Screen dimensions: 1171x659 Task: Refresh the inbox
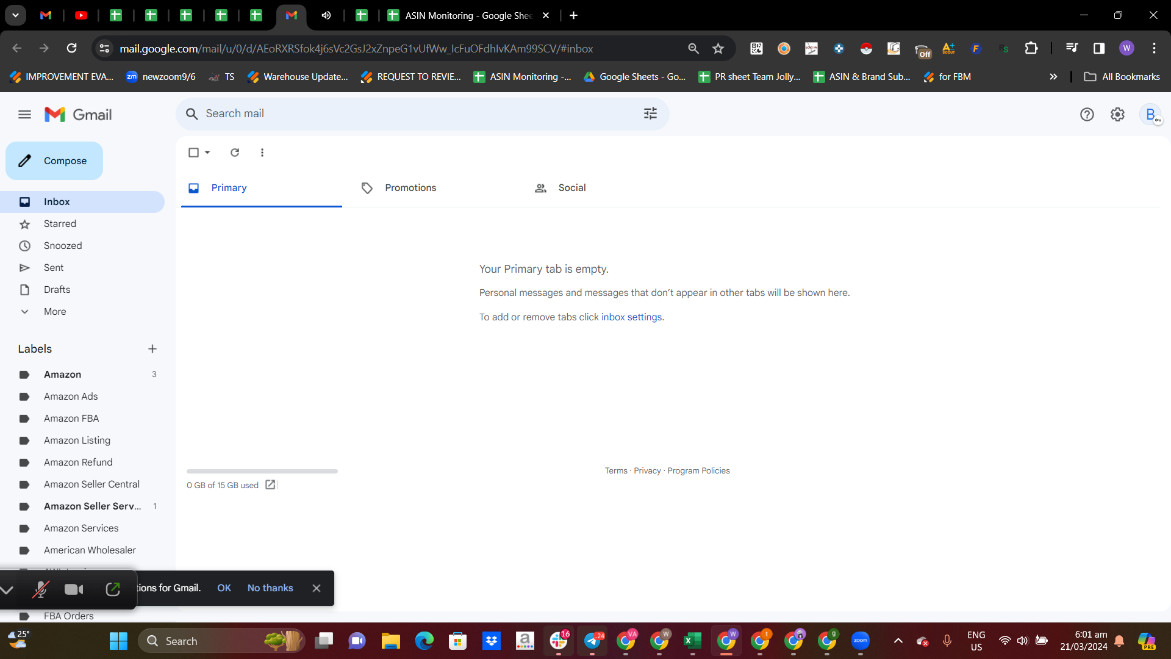[235, 153]
